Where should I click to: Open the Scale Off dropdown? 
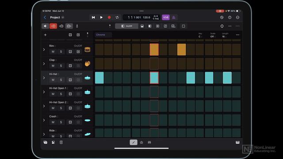point(213,35)
